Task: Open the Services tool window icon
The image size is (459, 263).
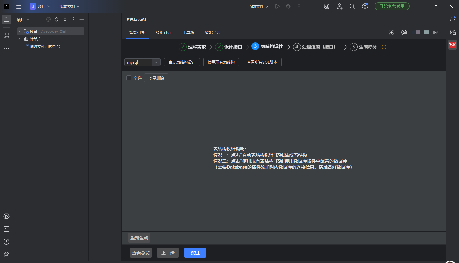Action: [x=6, y=216]
